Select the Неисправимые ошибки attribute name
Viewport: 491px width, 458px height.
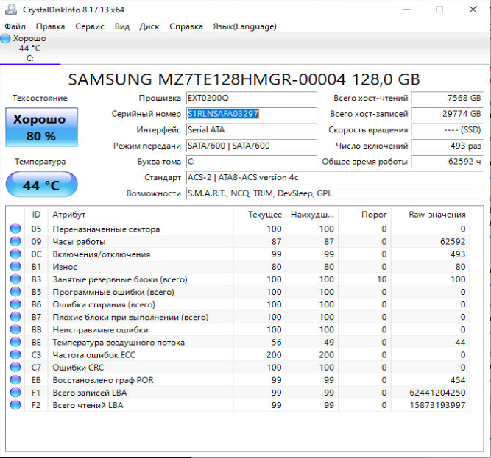pyautogui.click(x=100, y=330)
